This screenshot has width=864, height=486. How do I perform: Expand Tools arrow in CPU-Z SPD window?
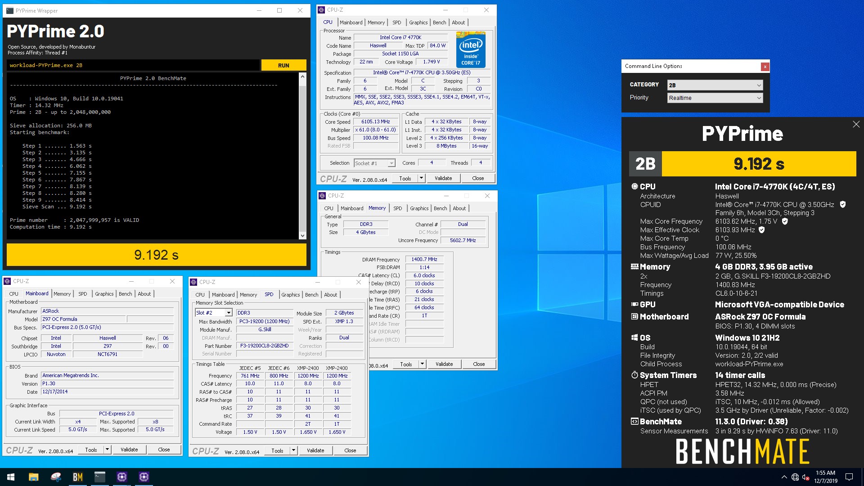tap(293, 450)
